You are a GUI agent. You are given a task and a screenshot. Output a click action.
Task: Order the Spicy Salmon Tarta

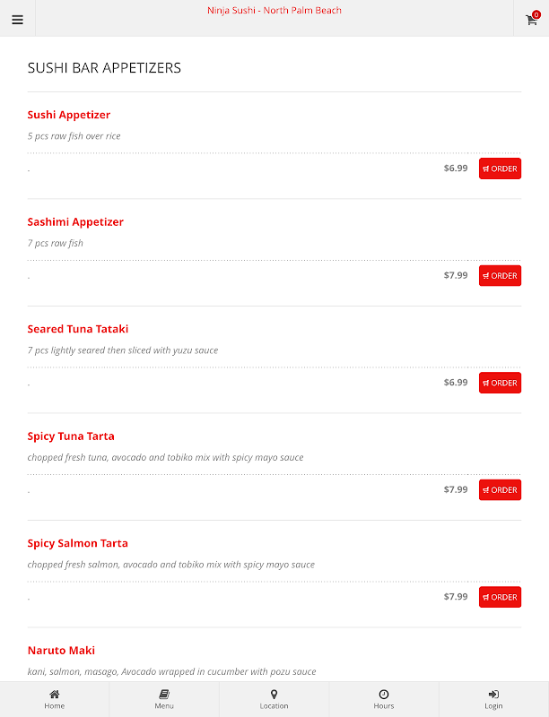coord(500,597)
